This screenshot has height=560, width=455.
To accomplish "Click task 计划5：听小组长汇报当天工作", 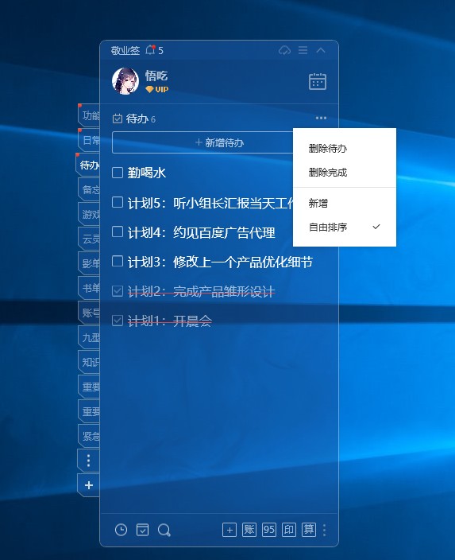I will point(210,203).
